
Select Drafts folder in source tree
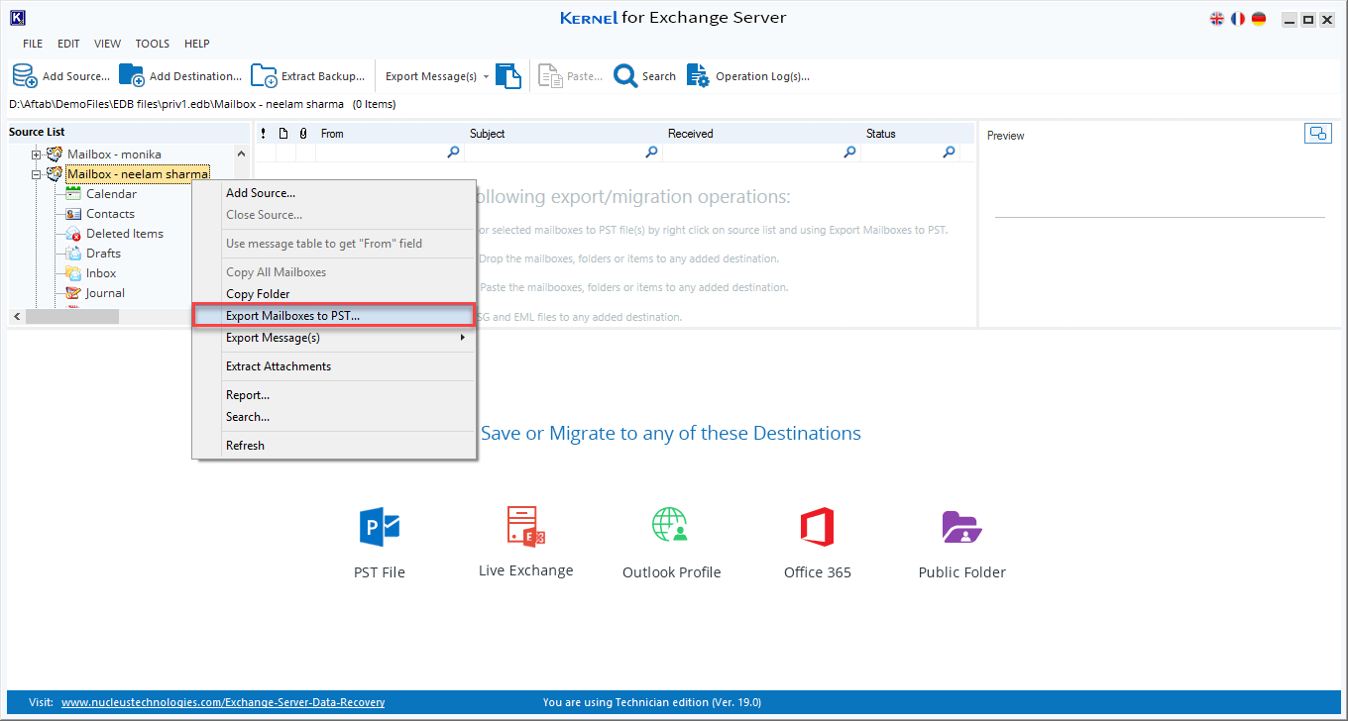coord(103,254)
